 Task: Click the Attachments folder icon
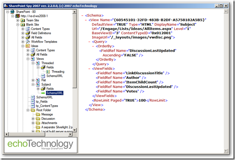tap(38, 123)
